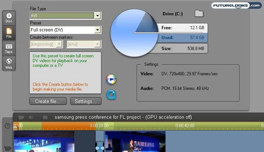This screenshot has width=264, height=152.
Task: Click the timeline clock icon
Action: click(x=7, y=126)
